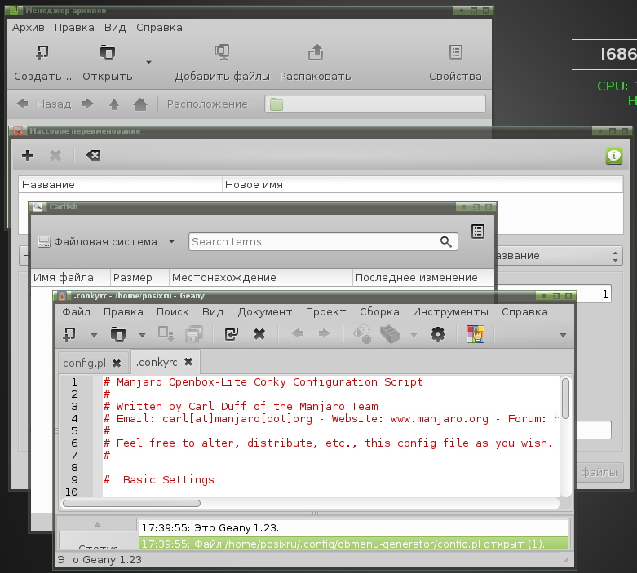The width and height of the screenshot is (637, 573).
Task: Click home icon in Archive Manager
Action: point(140,104)
